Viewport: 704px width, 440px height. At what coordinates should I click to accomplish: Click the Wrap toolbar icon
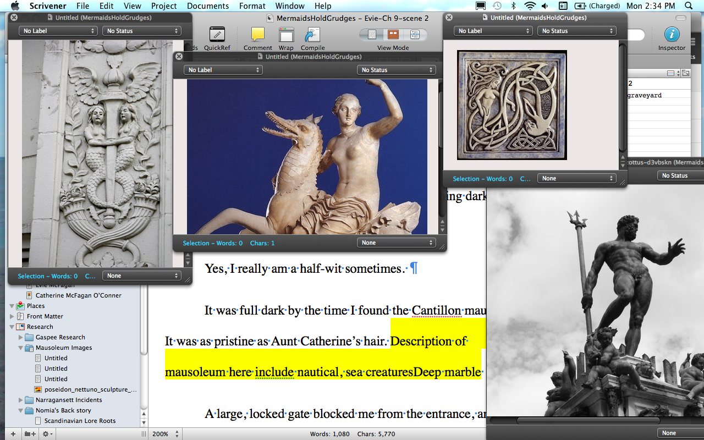point(286,35)
